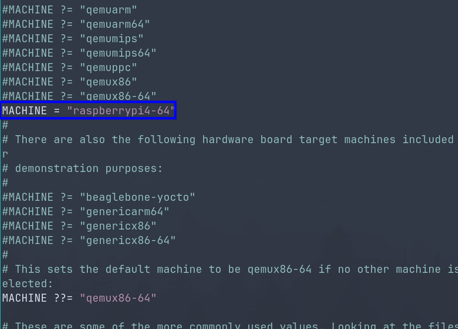Click the word MACHINE in highlighted line
Screen dimensions: 458x329
click(24, 111)
